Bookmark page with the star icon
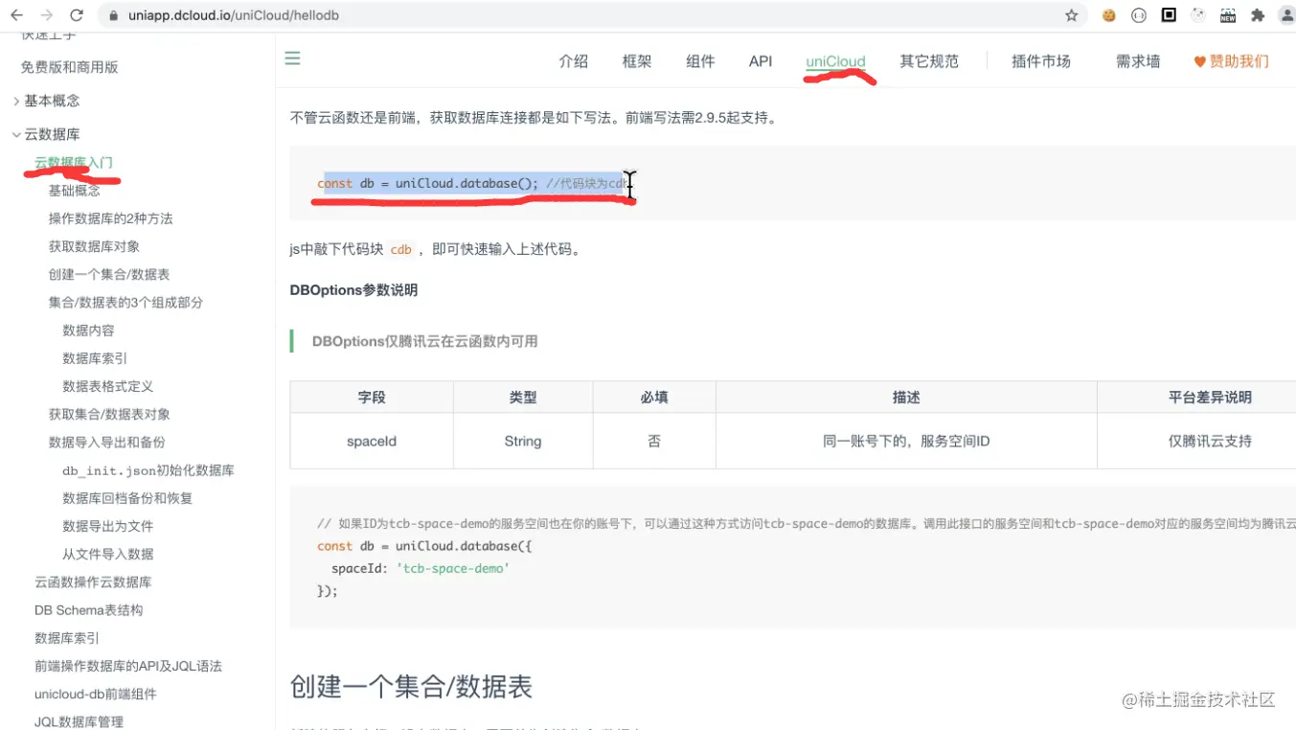Image resolution: width=1296 pixels, height=730 pixels. click(1072, 15)
